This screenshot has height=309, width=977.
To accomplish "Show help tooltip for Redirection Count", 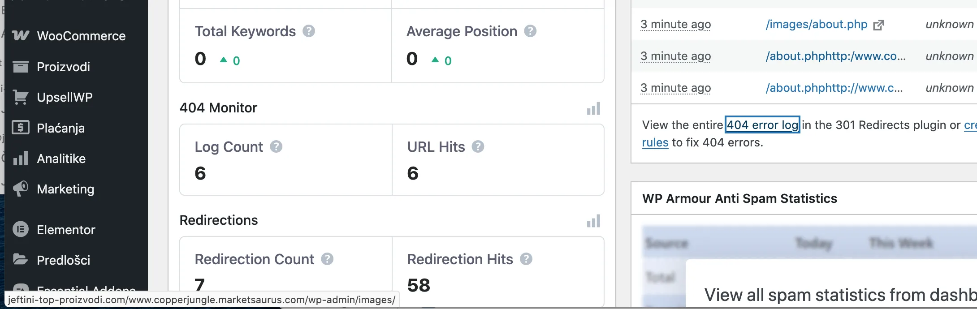I will pyautogui.click(x=328, y=259).
